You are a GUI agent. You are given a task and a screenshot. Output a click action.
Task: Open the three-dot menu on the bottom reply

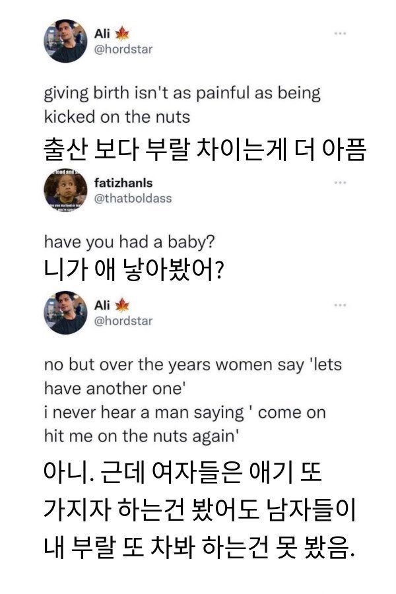340,306
